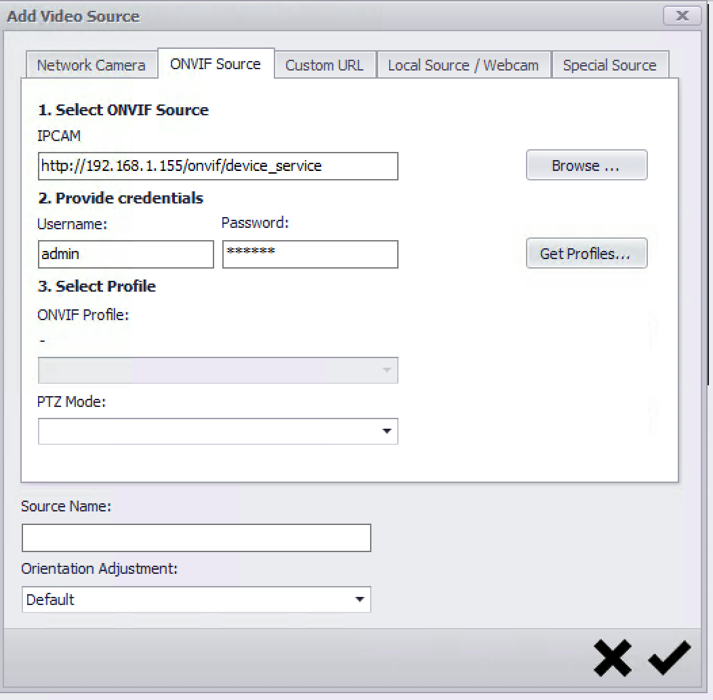Switch to the Network Camera tab
This screenshot has height=700, width=713.
[x=91, y=65]
